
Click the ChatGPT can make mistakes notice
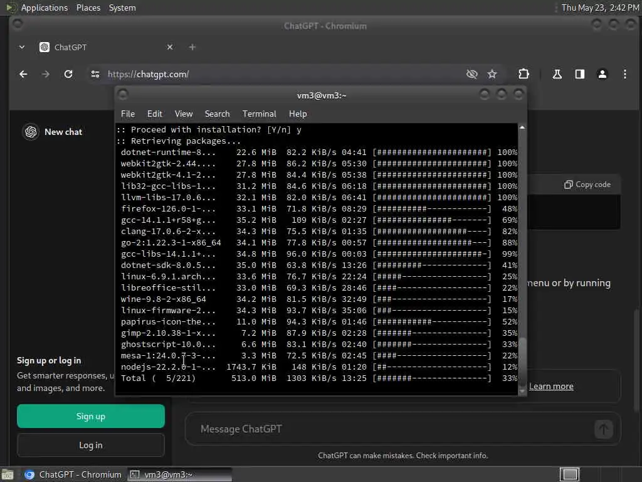(x=403, y=456)
